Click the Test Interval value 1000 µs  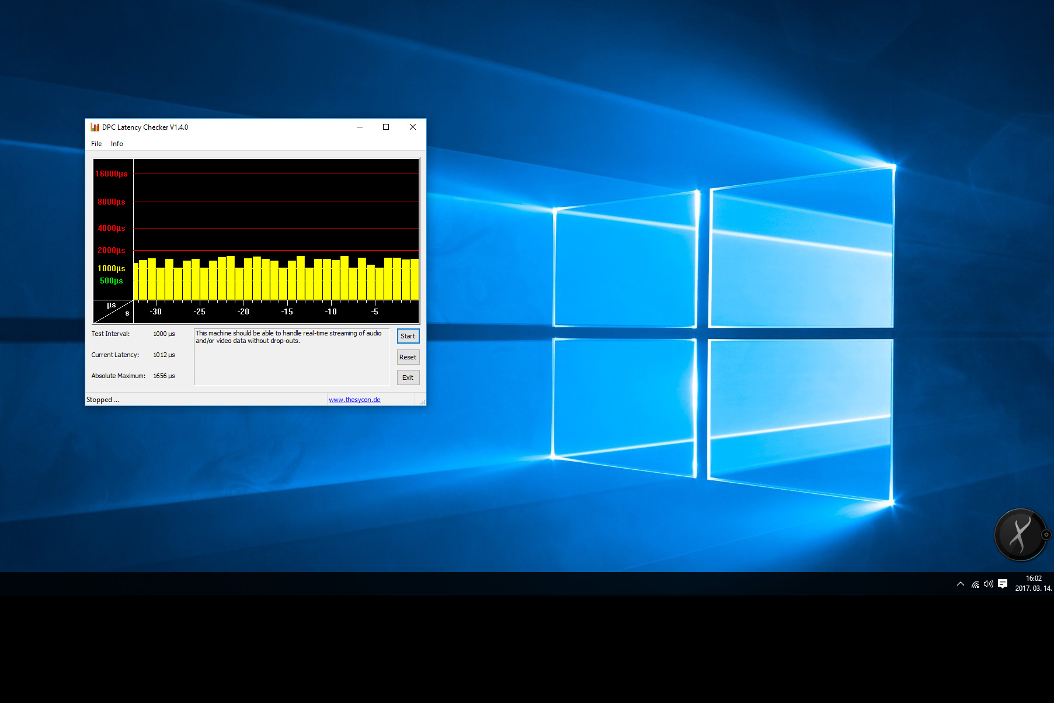pyautogui.click(x=164, y=334)
